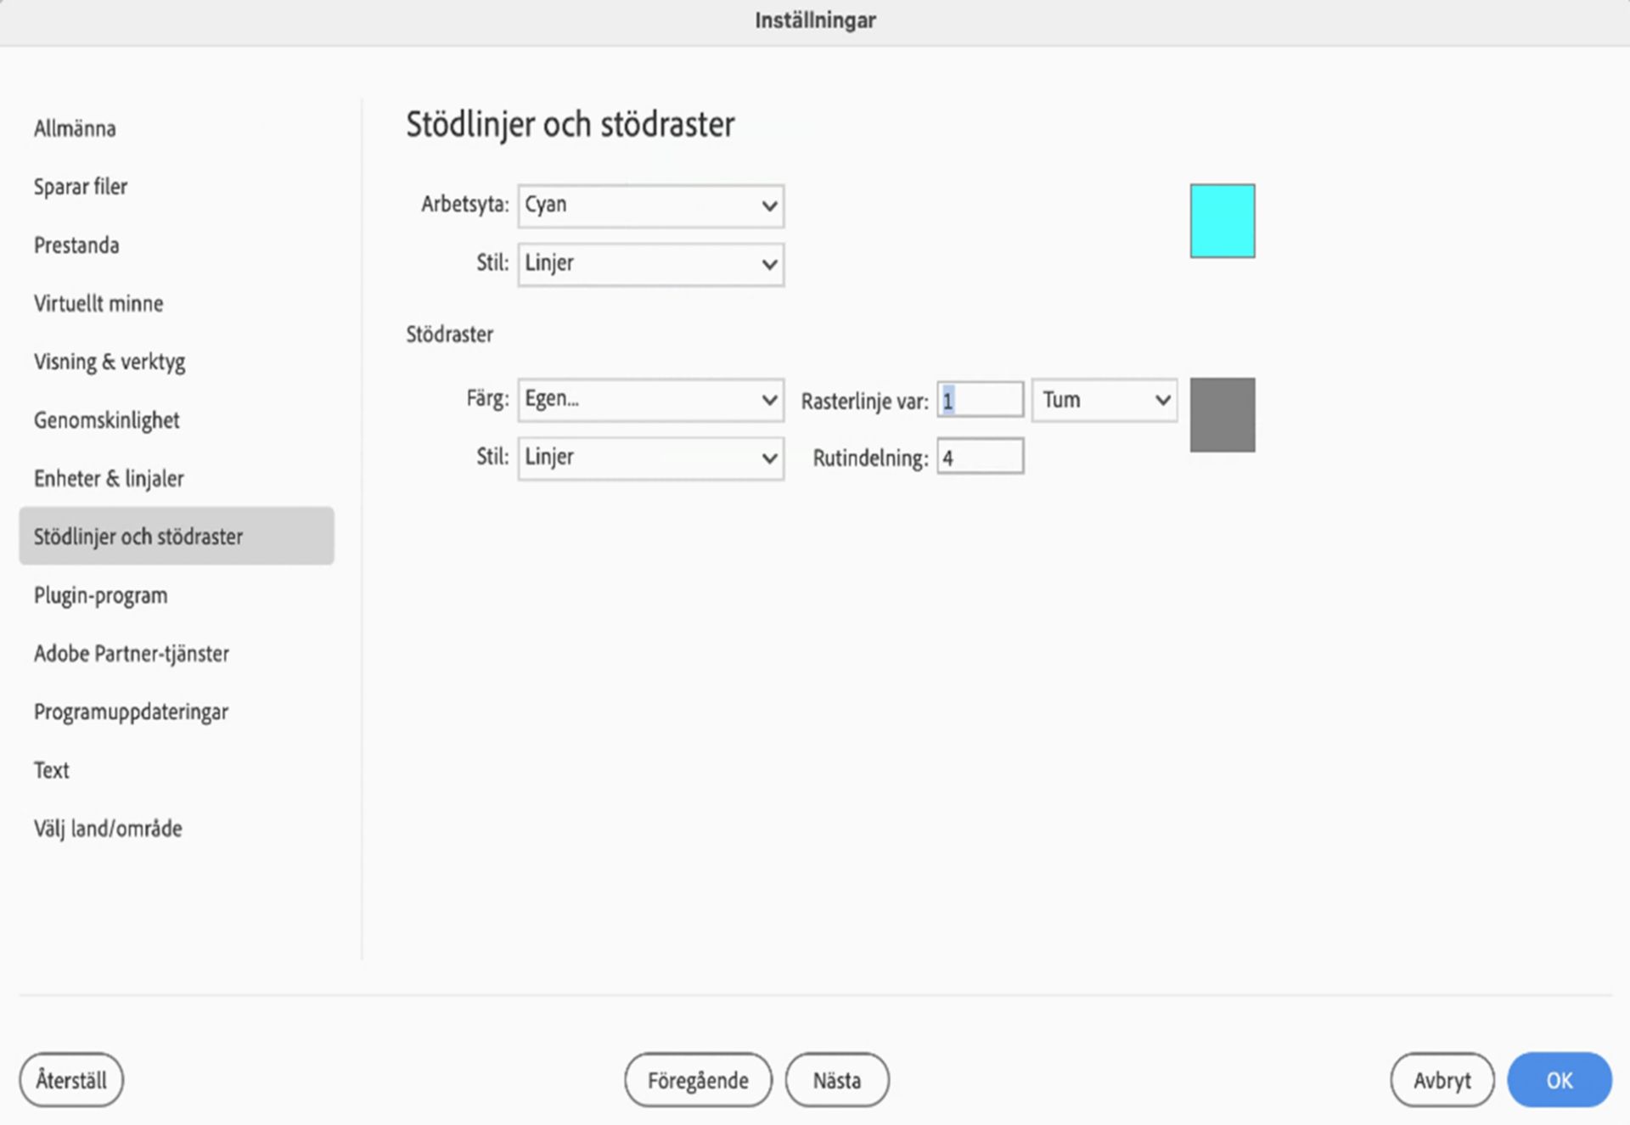Open the grid Stil dropdown under Stödraster
The width and height of the screenshot is (1630, 1125).
[650, 458]
